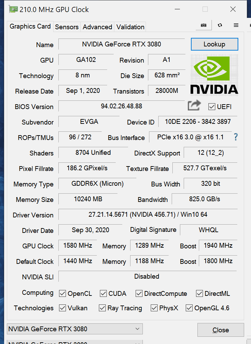
Task: Click the blue question mark bus interface help
Action: point(236,137)
